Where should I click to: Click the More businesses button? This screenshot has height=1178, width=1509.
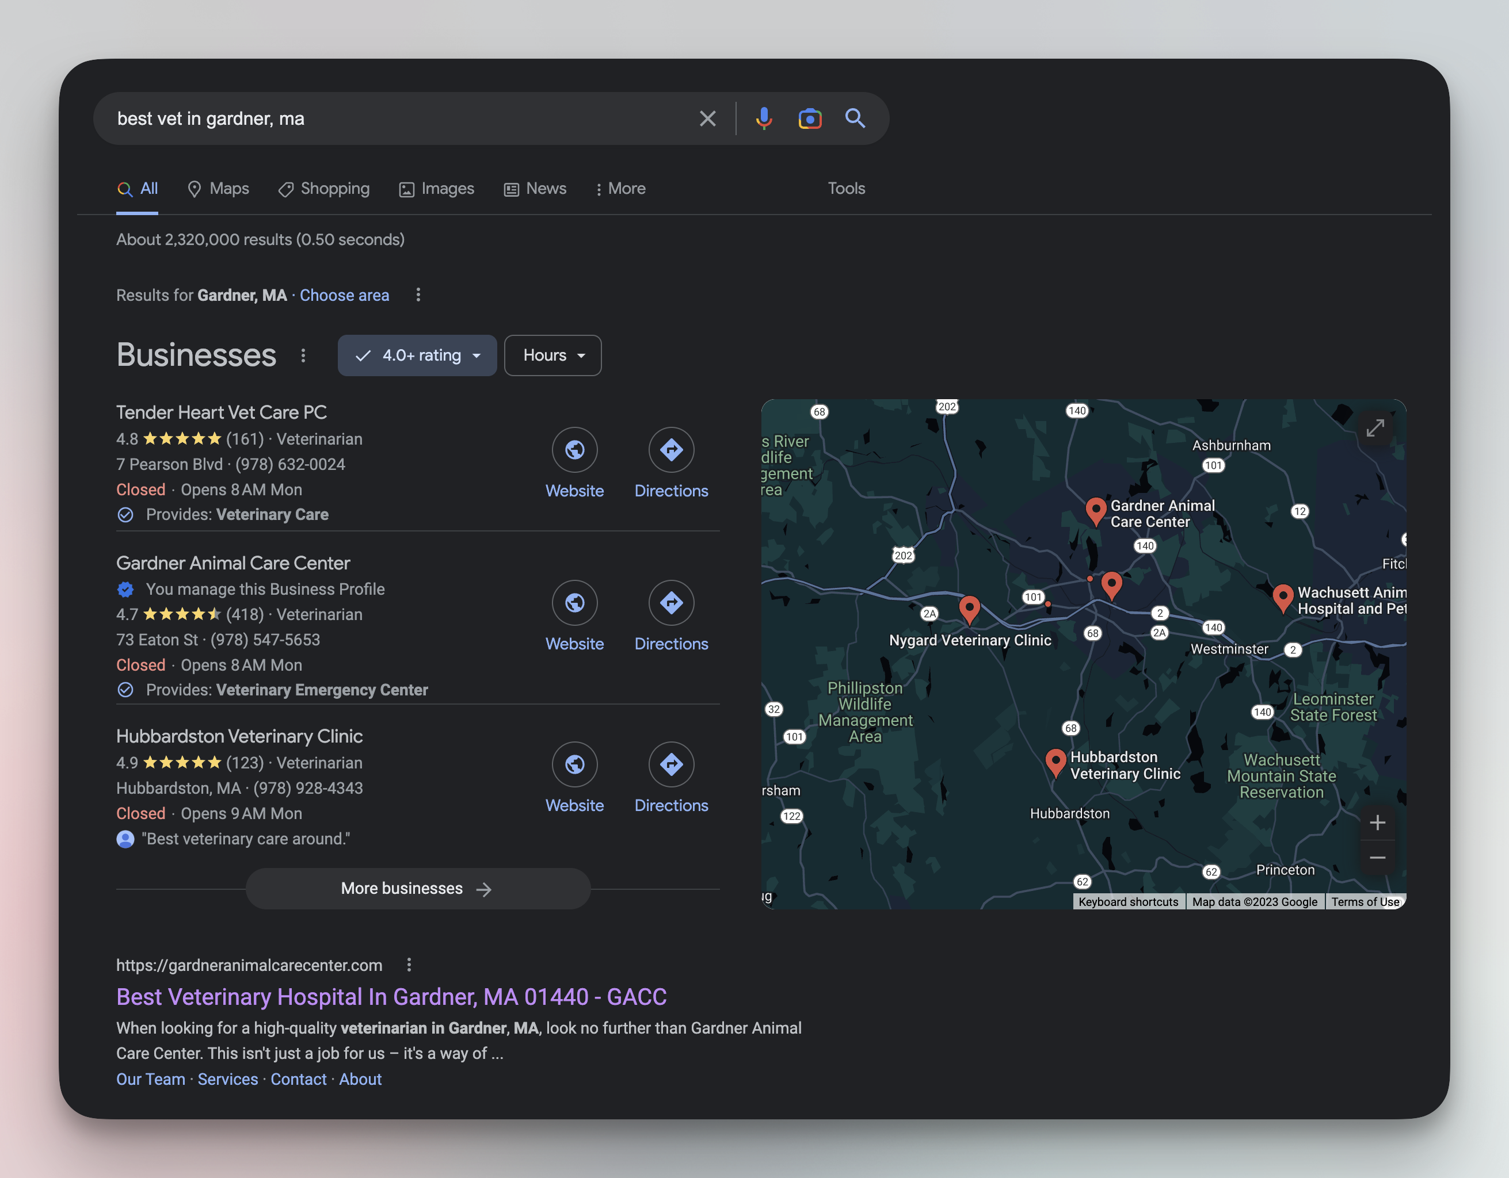(418, 889)
